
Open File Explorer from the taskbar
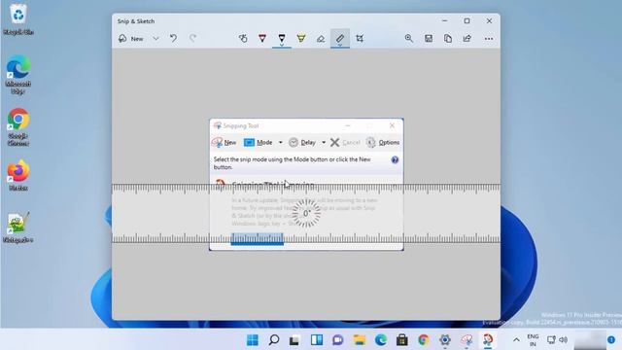coord(360,339)
